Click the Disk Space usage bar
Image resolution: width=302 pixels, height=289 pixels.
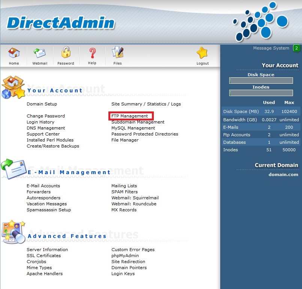pos(261,81)
